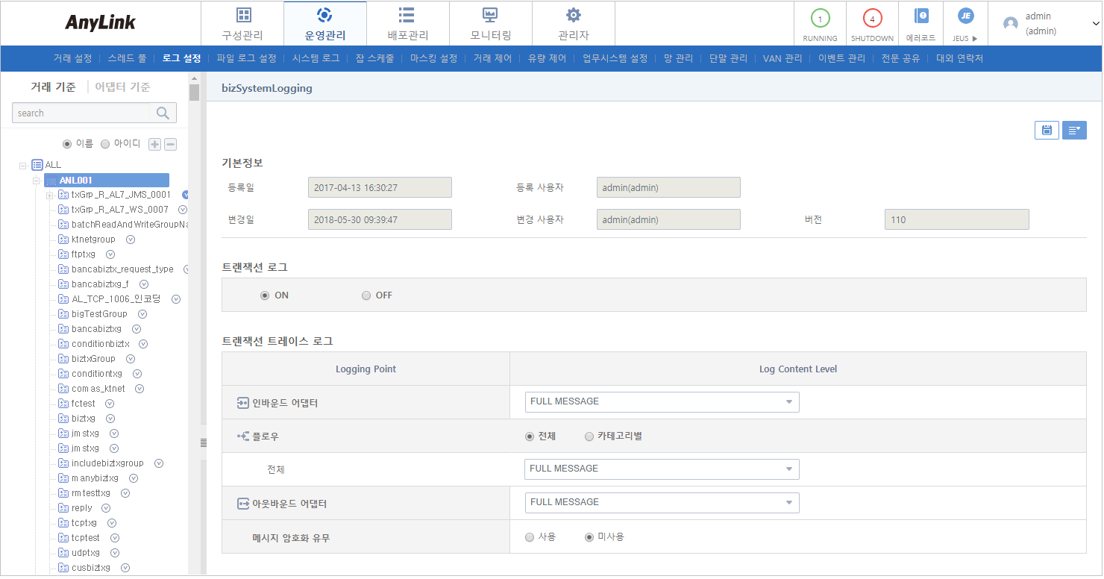Select udptxg tree item
This screenshot has width=1104, height=579.
click(85, 553)
